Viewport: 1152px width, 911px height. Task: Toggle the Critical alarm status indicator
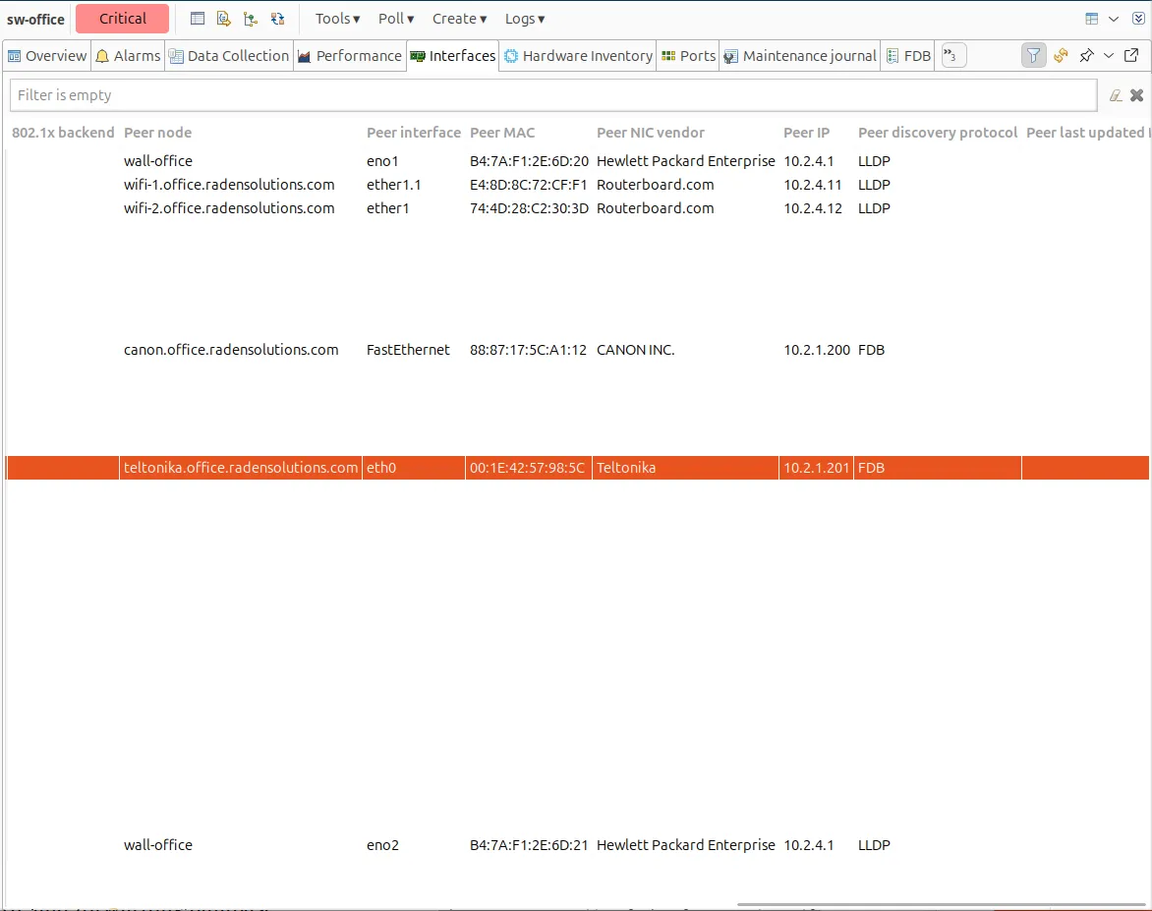(x=122, y=19)
